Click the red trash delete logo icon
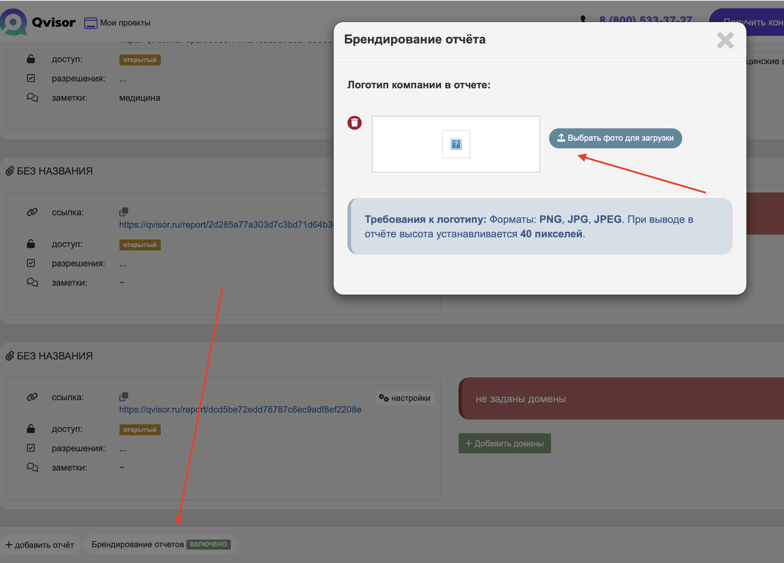Screen dimensions: 784x563 pyautogui.click(x=354, y=123)
